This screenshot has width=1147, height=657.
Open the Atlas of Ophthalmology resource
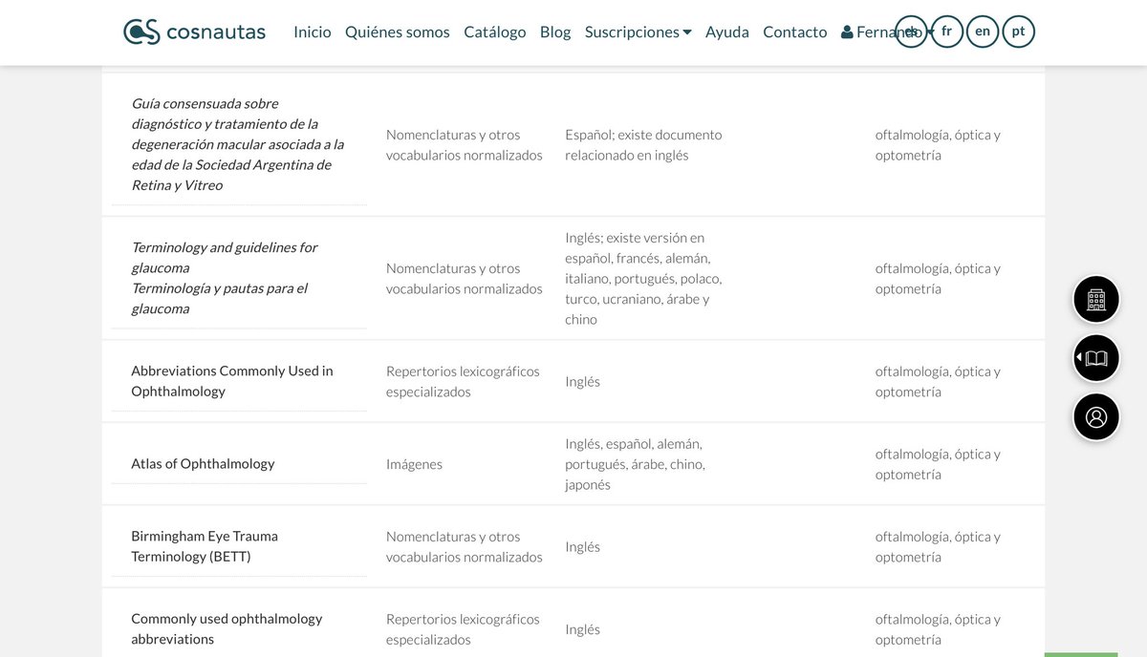click(x=203, y=464)
